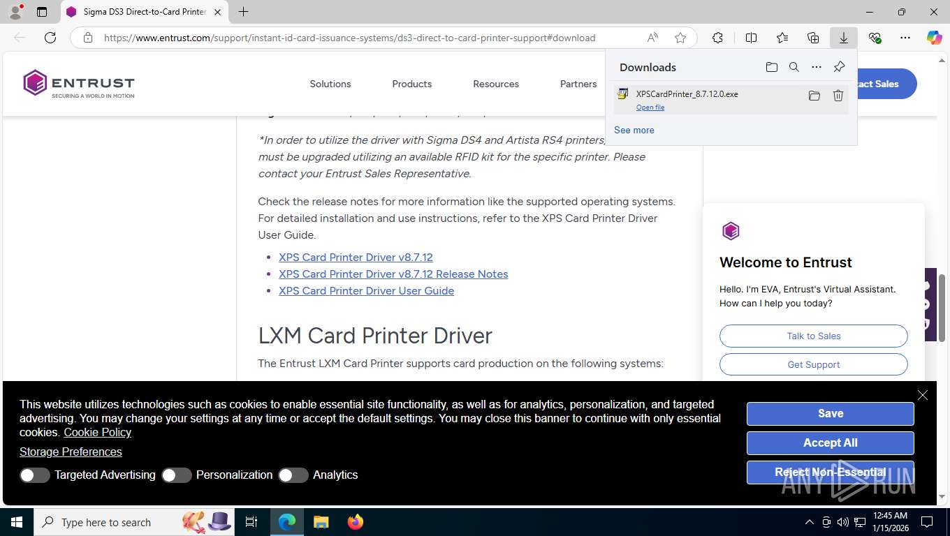Screen dimensions: 950x536
Task: Toggle Analytics switch
Action: tap(293, 475)
